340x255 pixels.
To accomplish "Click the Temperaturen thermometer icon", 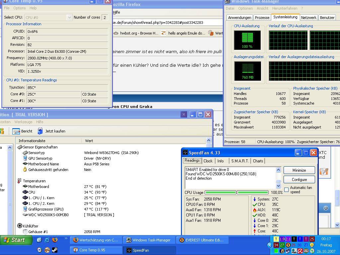I will point(20,181).
